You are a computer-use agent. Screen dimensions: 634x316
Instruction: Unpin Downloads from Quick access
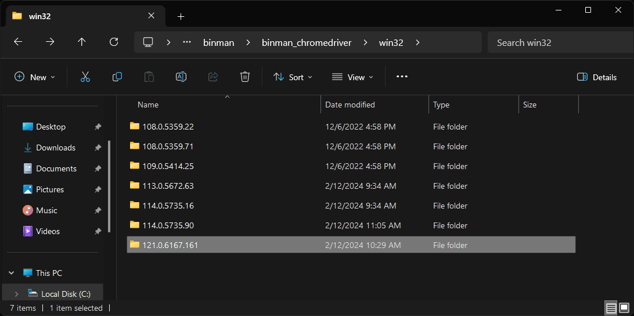pyautogui.click(x=98, y=148)
